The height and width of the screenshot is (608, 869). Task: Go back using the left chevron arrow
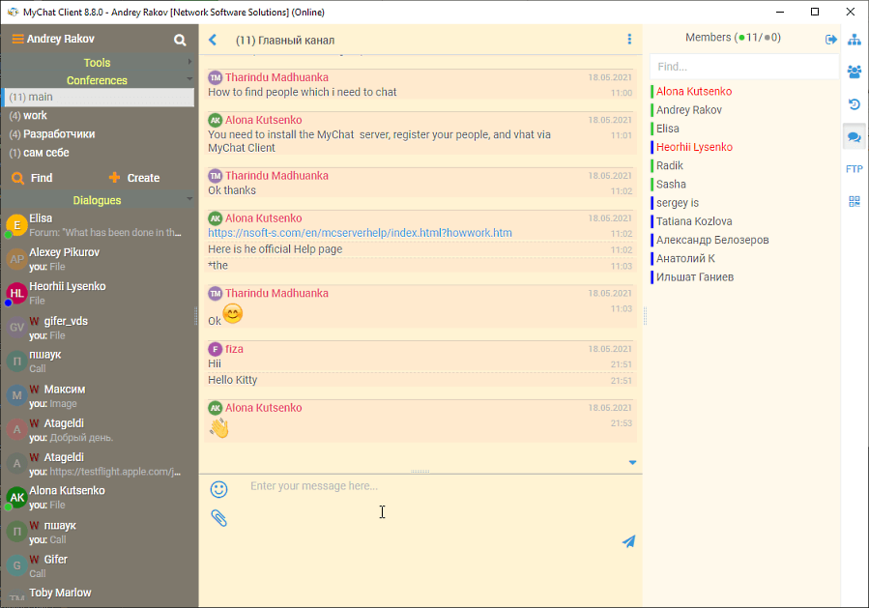tap(213, 40)
